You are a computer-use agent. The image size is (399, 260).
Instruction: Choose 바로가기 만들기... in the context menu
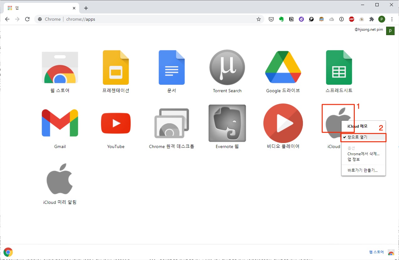coord(364,171)
